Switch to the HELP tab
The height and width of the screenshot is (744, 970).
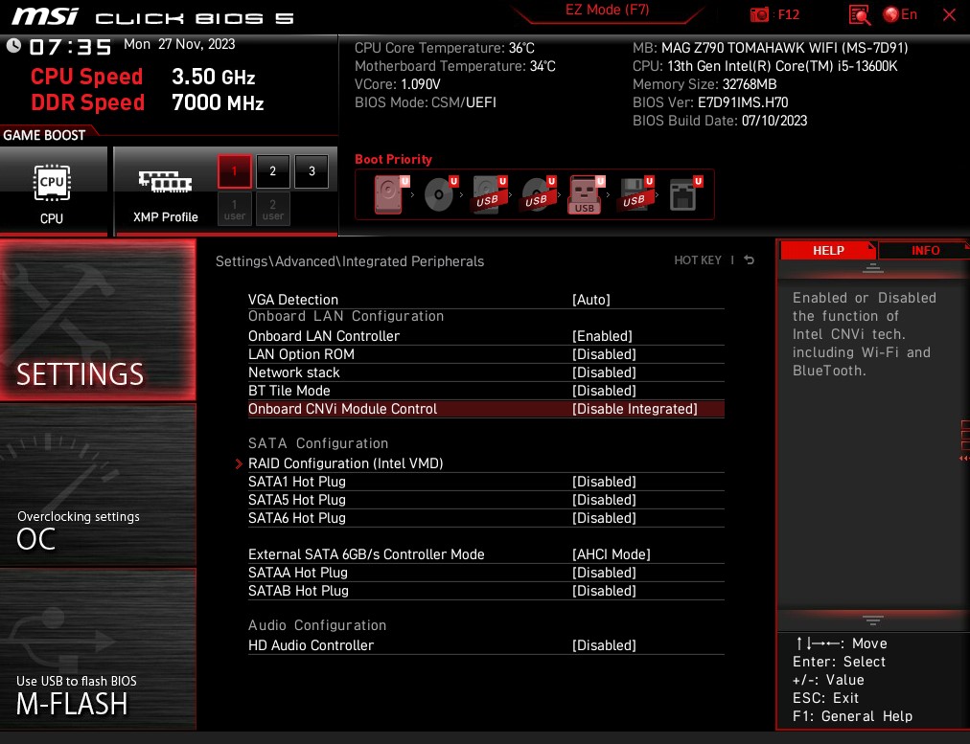(x=828, y=250)
